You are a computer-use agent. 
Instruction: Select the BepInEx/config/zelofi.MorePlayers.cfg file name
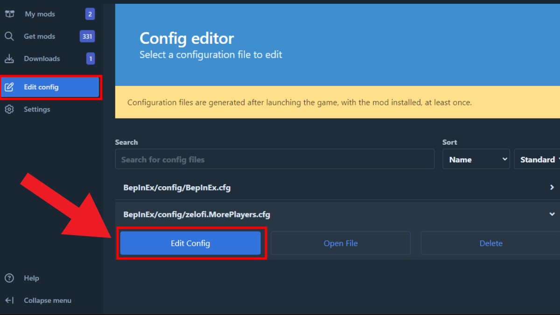(196, 215)
